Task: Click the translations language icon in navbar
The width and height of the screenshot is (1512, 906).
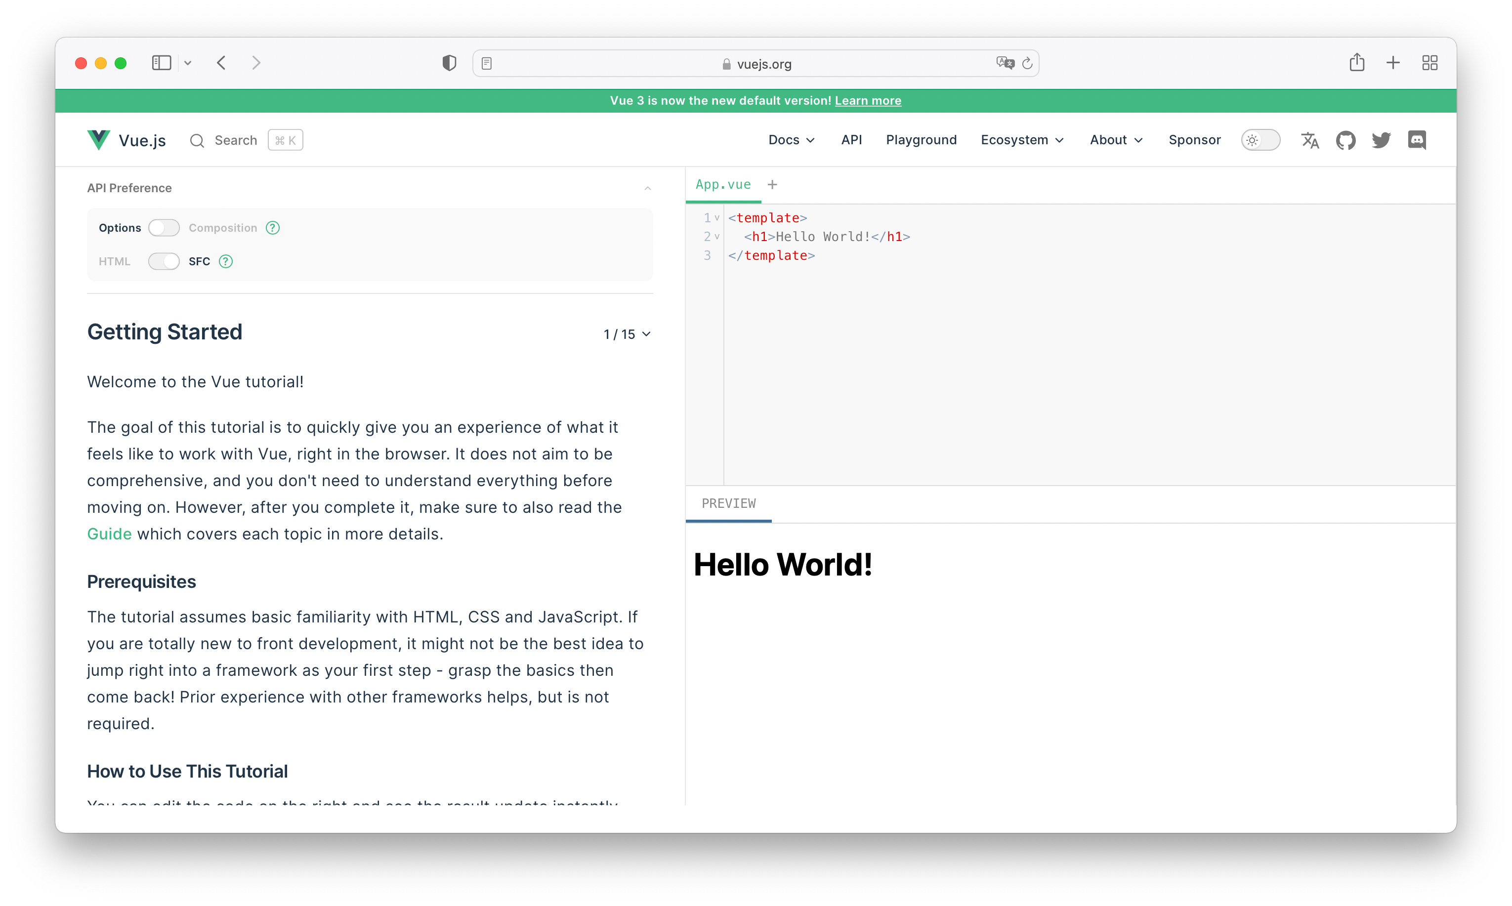Action: coord(1310,140)
